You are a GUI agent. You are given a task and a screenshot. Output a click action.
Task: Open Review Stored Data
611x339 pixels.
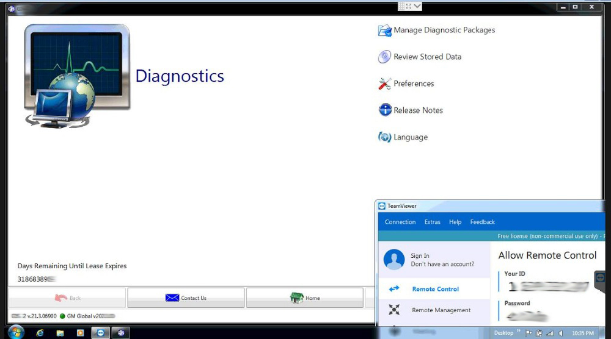(420, 57)
